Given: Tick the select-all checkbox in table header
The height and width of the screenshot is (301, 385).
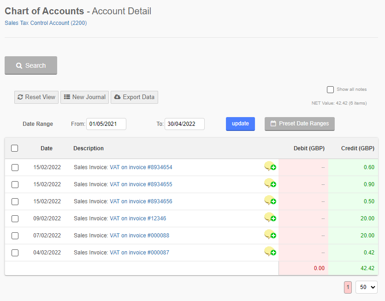Looking at the screenshot, I should coord(14,148).
